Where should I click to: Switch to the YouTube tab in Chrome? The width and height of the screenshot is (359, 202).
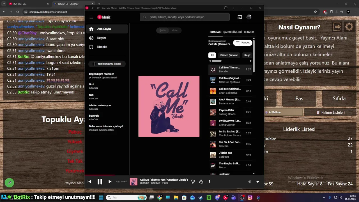(x=29, y=4)
